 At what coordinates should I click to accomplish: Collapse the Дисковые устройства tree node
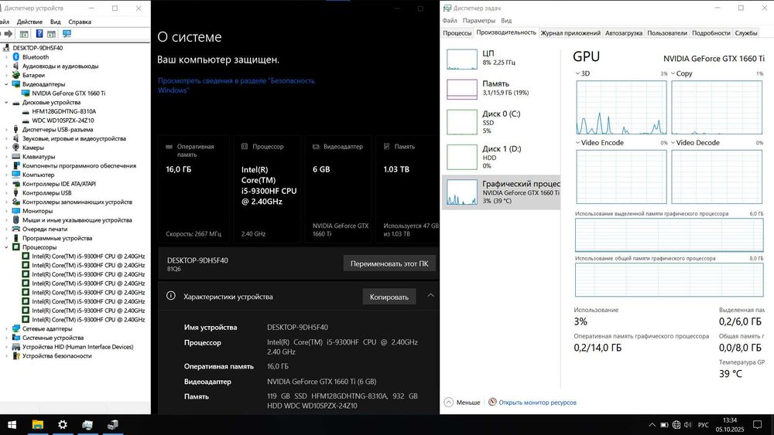coord(6,103)
